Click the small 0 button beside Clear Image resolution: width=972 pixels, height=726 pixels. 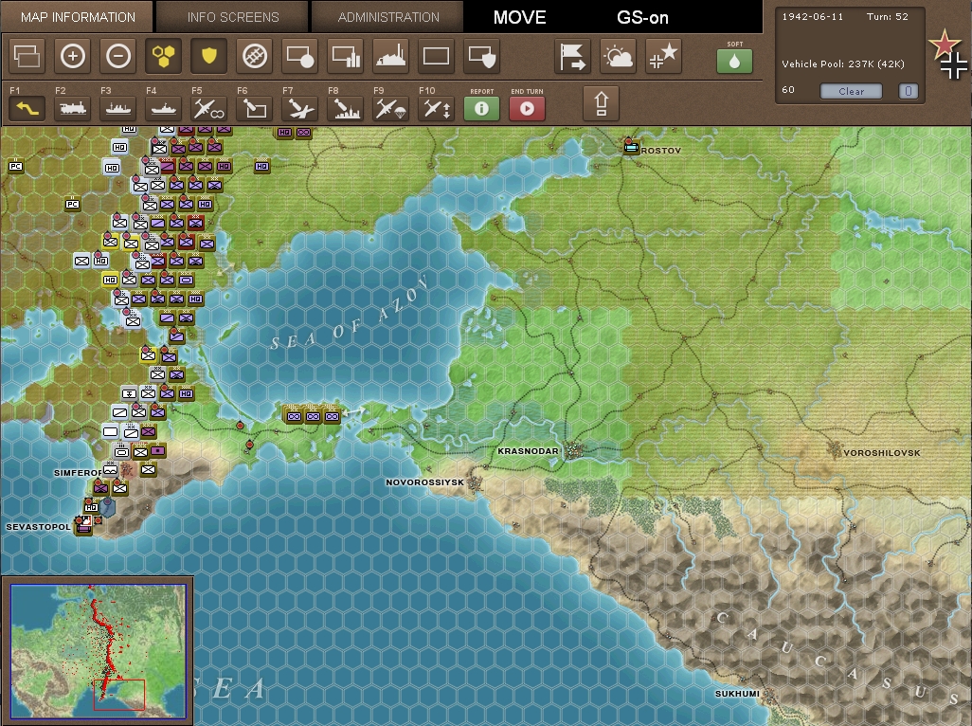coord(909,91)
